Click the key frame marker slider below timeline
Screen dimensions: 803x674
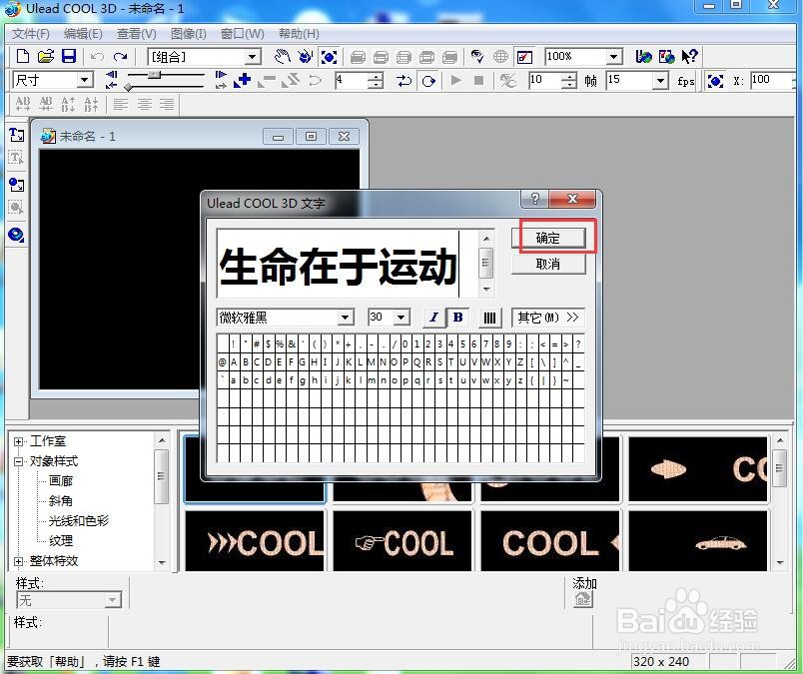129,88
